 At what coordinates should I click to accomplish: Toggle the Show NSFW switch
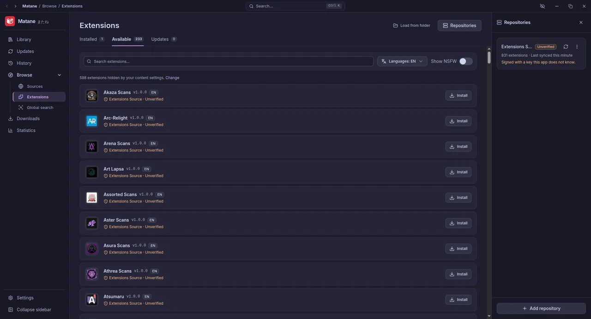point(466,61)
